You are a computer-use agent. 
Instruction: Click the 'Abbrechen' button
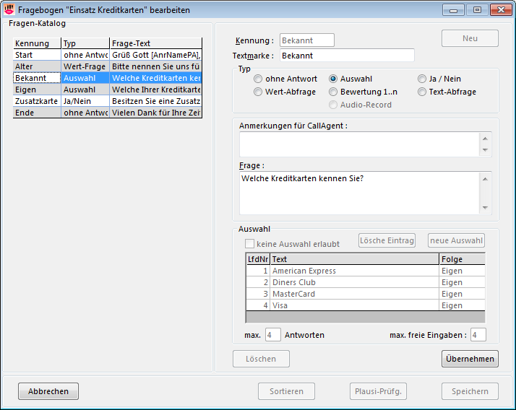(48, 391)
